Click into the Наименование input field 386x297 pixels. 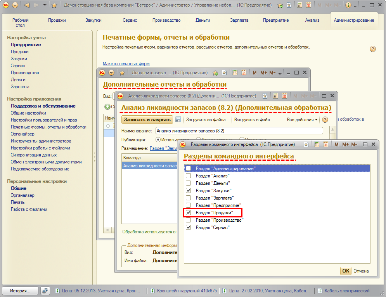[x=239, y=131]
